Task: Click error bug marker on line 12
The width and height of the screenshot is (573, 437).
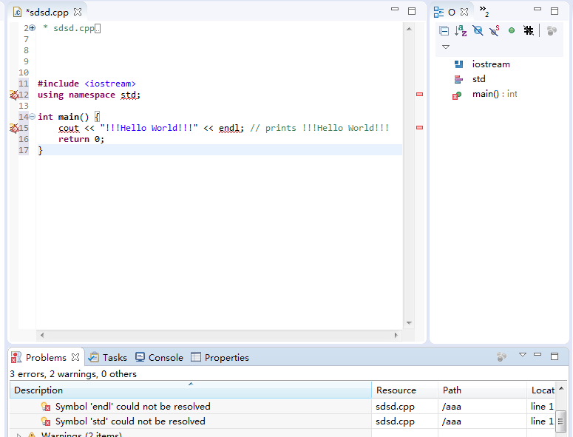Action: tap(14, 95)
